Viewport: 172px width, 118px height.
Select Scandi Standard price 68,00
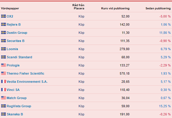point(125,57)
